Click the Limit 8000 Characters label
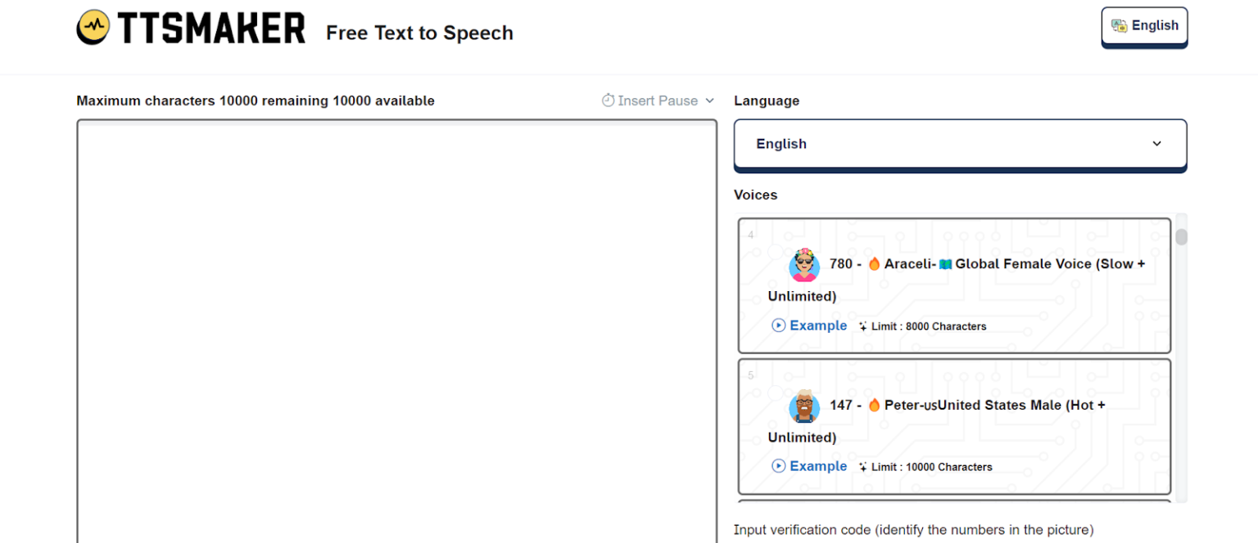 pyautogui.click(x=928, y=325)
